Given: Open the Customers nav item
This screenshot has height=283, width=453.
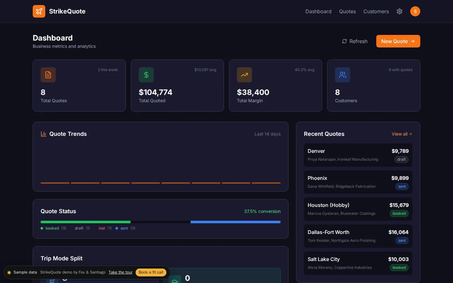Looking at the screenshot, I should [376, 11].
